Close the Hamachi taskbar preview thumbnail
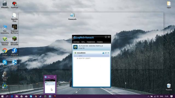 [x=54, y=77]
